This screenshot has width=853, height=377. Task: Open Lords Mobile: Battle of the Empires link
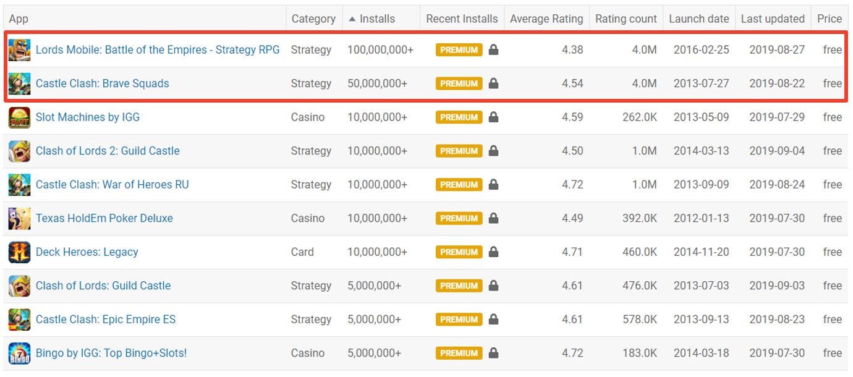click(158, 49)
